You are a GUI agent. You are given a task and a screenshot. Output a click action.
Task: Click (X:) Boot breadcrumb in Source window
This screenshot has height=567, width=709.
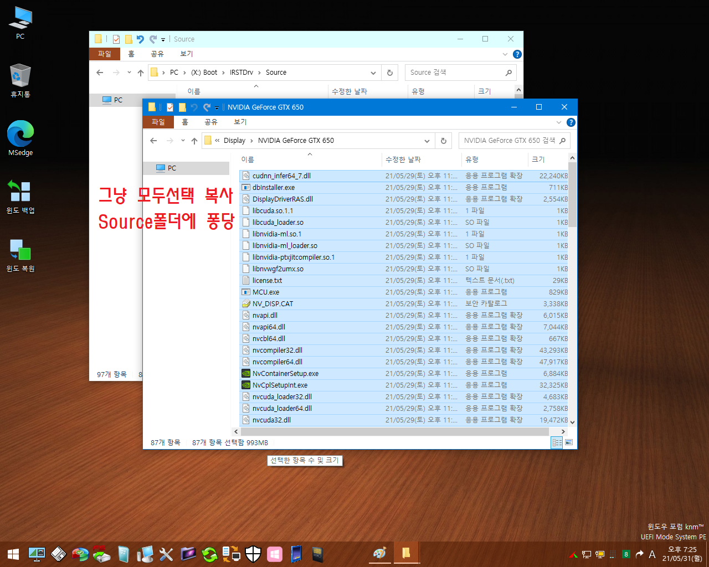(204, 73)
